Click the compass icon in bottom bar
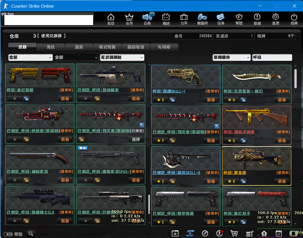Screen dimensions: 303x238 (x=205, y=234)
